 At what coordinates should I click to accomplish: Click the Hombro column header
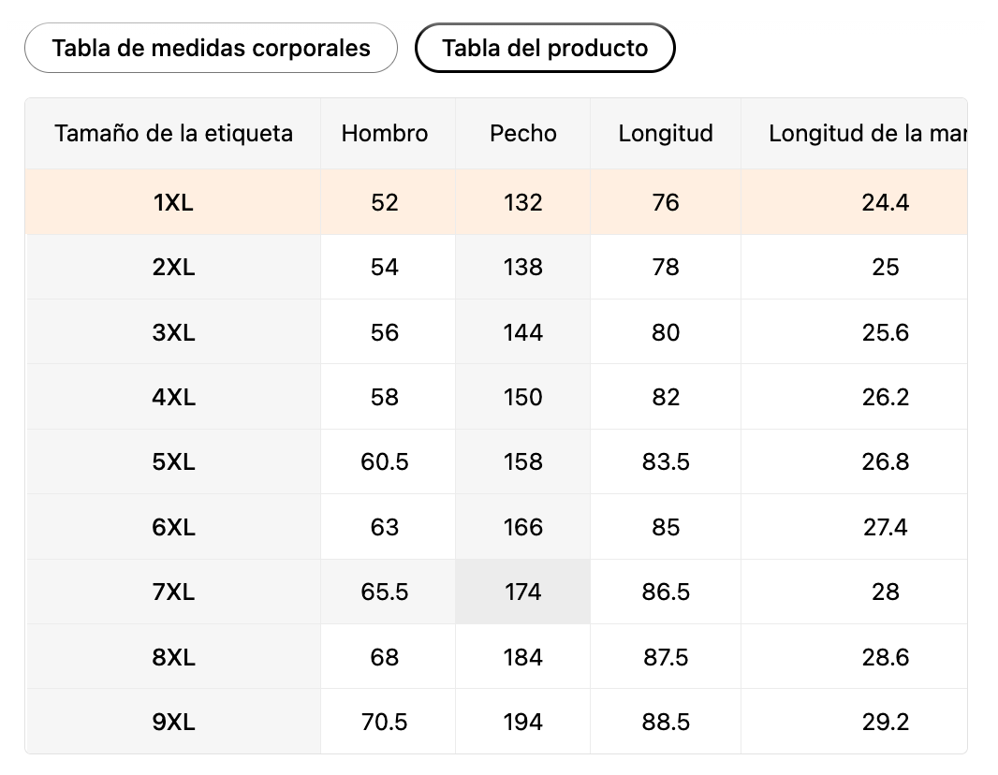pyautogui.click(x=385, y=133)
